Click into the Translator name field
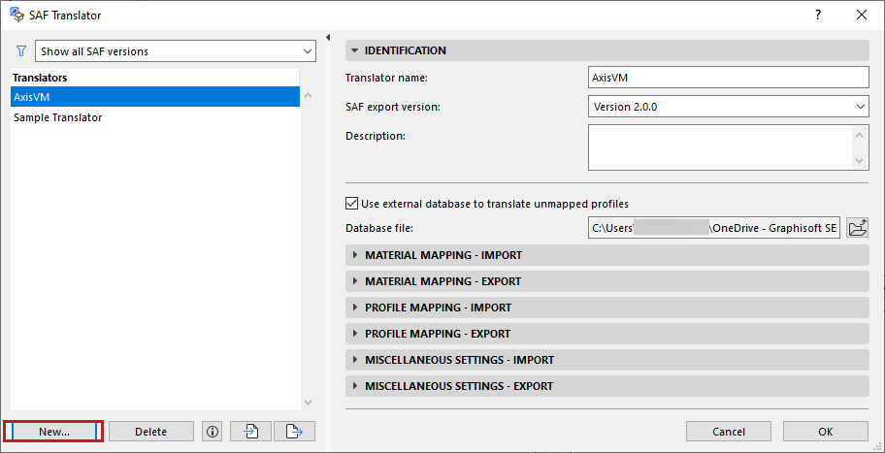Image resolution: width=885 pixels, height=453 pixels. pyautogui.click(x=728, y=78)
